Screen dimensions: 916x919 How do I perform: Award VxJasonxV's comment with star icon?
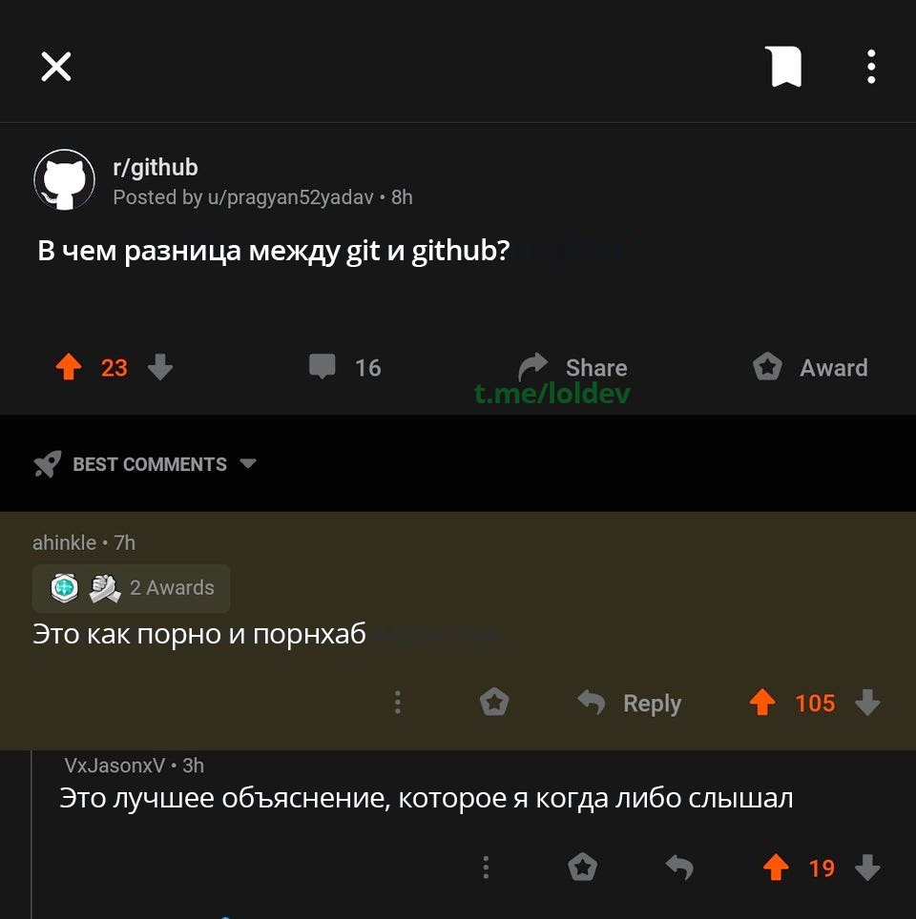(x=582, y=867)
